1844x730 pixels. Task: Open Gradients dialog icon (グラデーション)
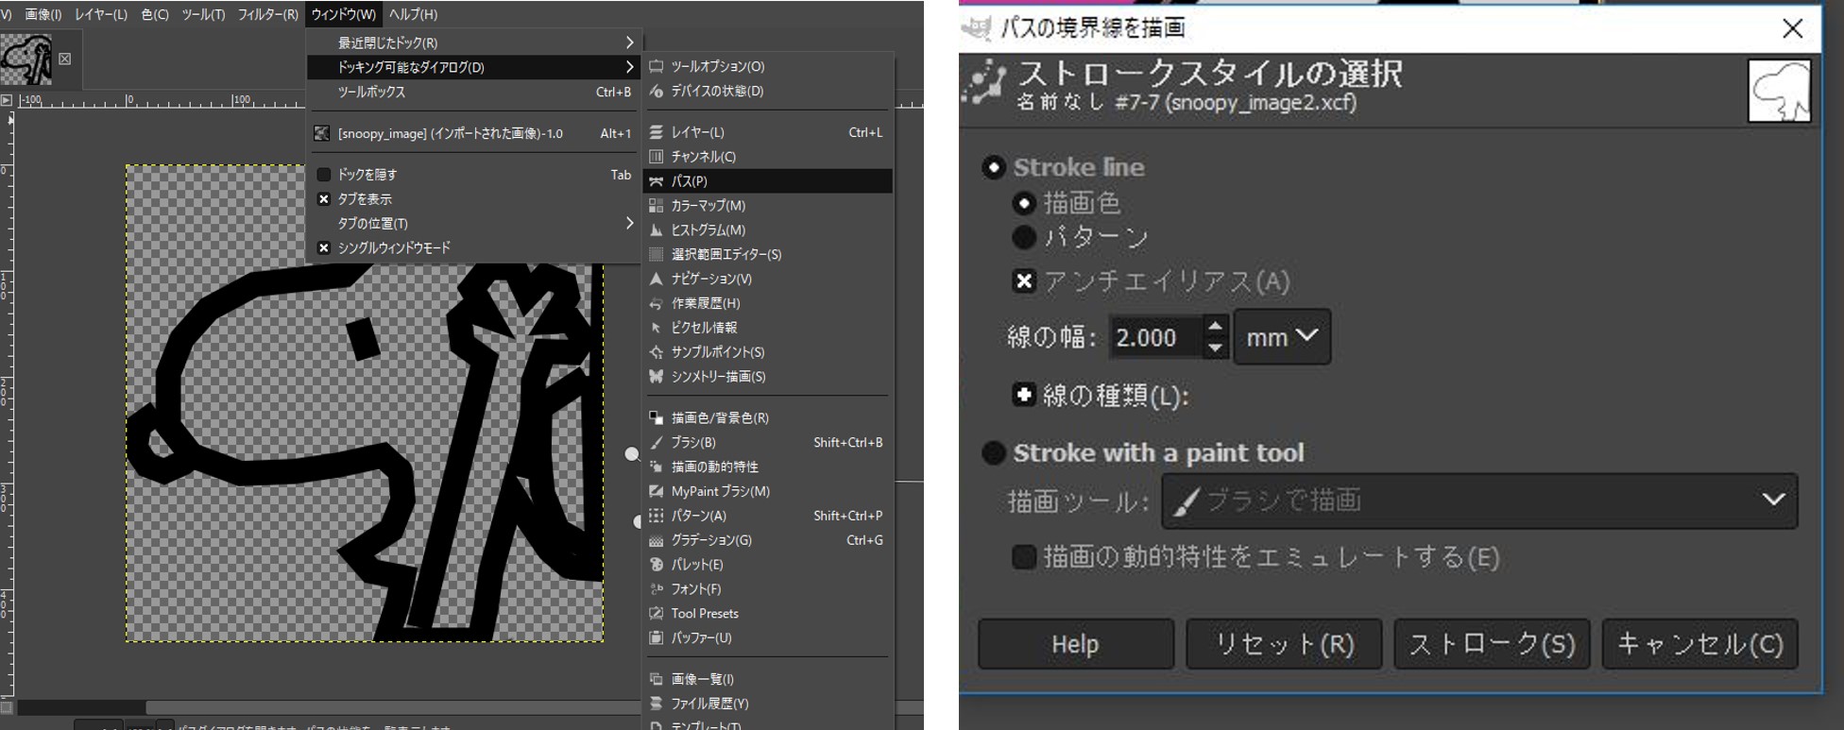657,541
